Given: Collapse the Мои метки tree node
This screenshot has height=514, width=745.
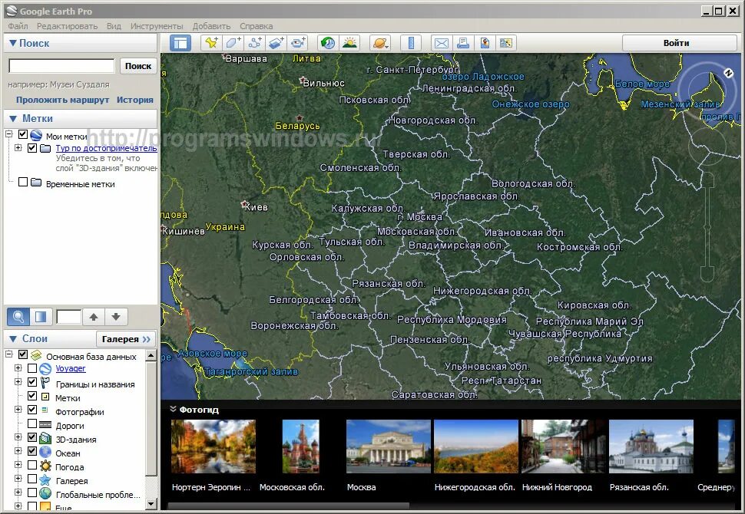Looking at the screenshot, I should tap(8, 134).
